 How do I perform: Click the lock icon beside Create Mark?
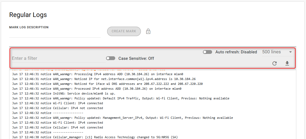point(148,32)
